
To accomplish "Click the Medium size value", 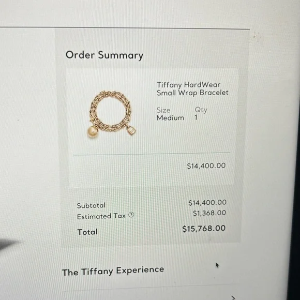I will pyautogui.click(x=170, y=118).
